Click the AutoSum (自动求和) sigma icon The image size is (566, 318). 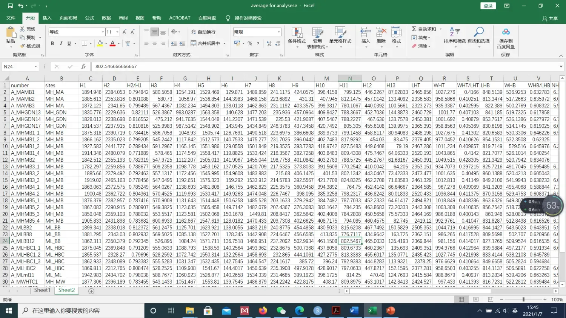pyautogui.click(x=414, y=29)
